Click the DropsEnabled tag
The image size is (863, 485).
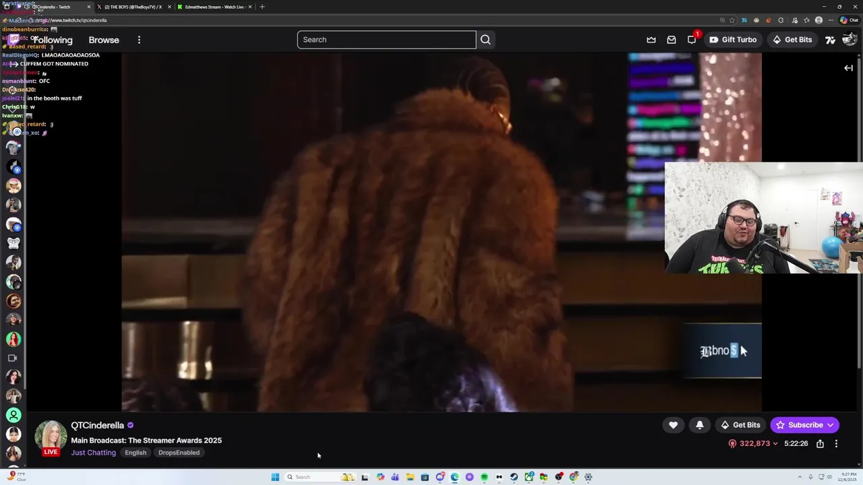(179, 453)
